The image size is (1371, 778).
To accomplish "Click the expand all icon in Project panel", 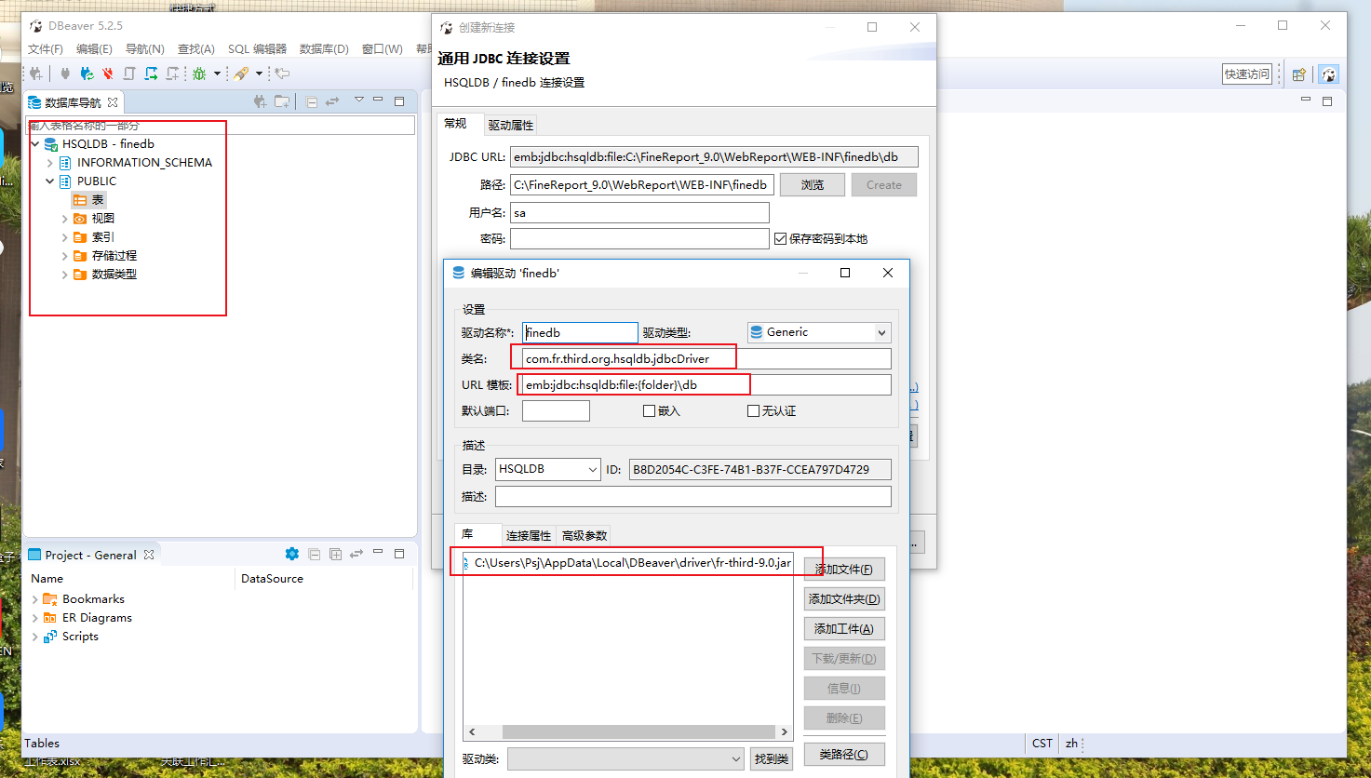I will (x=335, y=554).
